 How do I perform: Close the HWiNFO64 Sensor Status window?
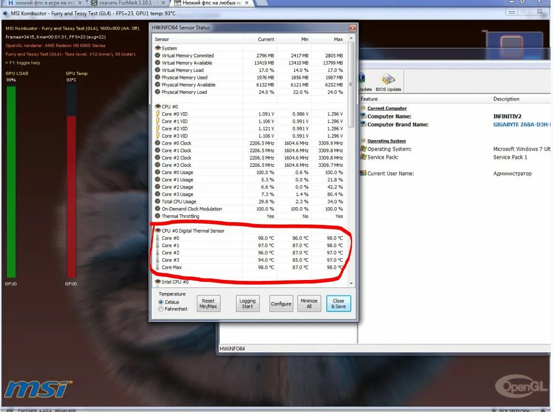[352, 28]
